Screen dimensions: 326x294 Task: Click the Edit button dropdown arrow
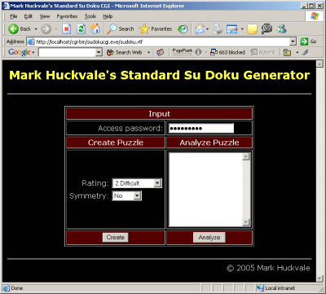pos(242,29)
